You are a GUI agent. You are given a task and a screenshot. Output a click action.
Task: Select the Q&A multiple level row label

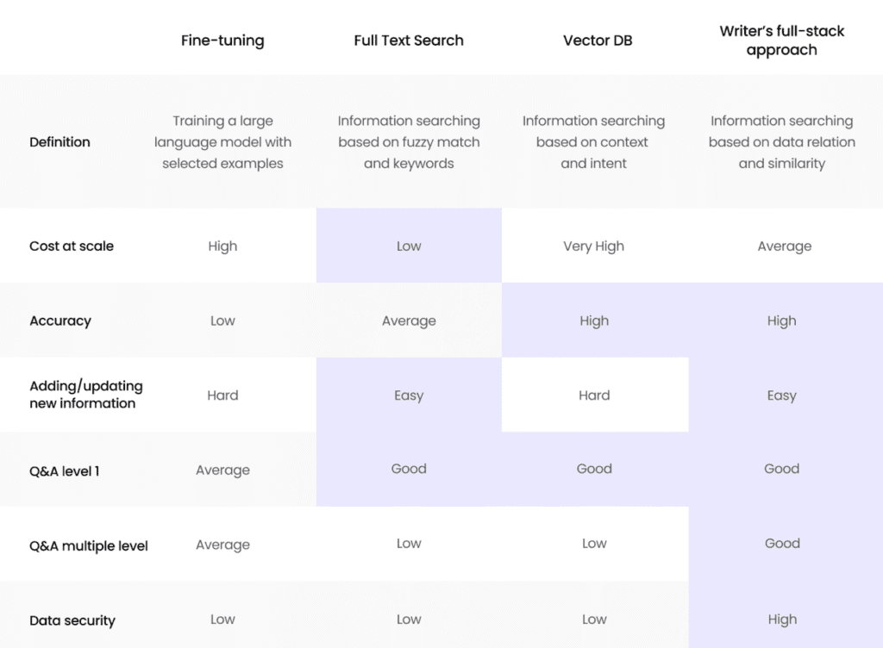(x=89, y=545)
